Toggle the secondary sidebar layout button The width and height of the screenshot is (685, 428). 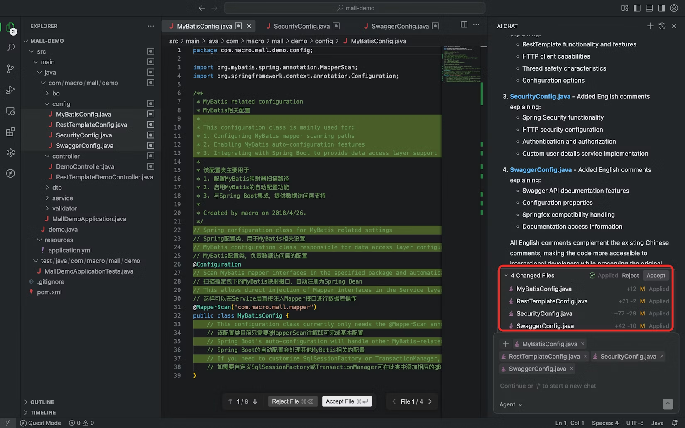point(662,8)
